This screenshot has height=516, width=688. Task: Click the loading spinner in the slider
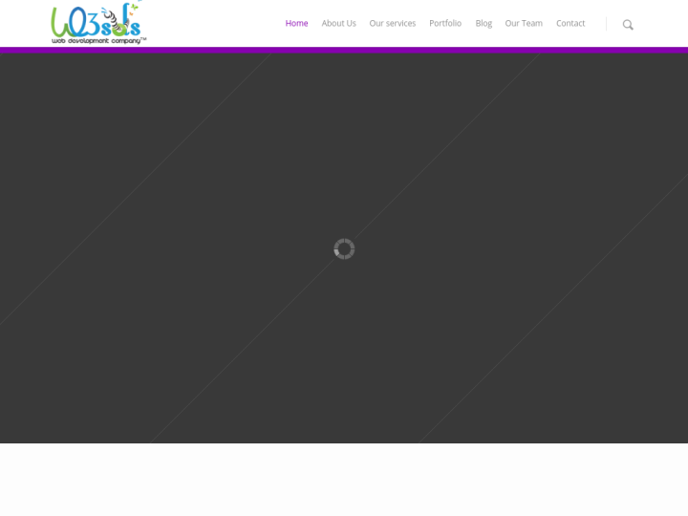[344, 248]
